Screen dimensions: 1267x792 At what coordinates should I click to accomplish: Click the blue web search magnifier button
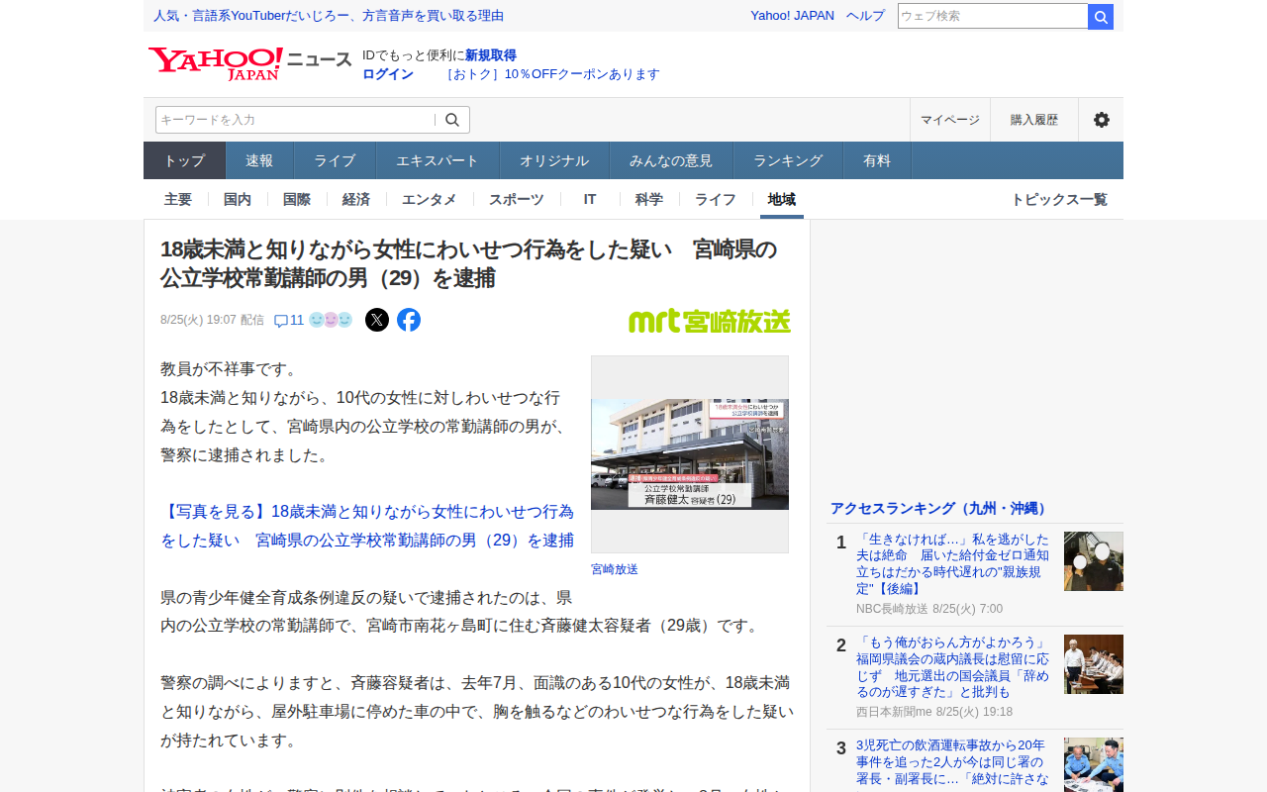tap(1101, 16)
